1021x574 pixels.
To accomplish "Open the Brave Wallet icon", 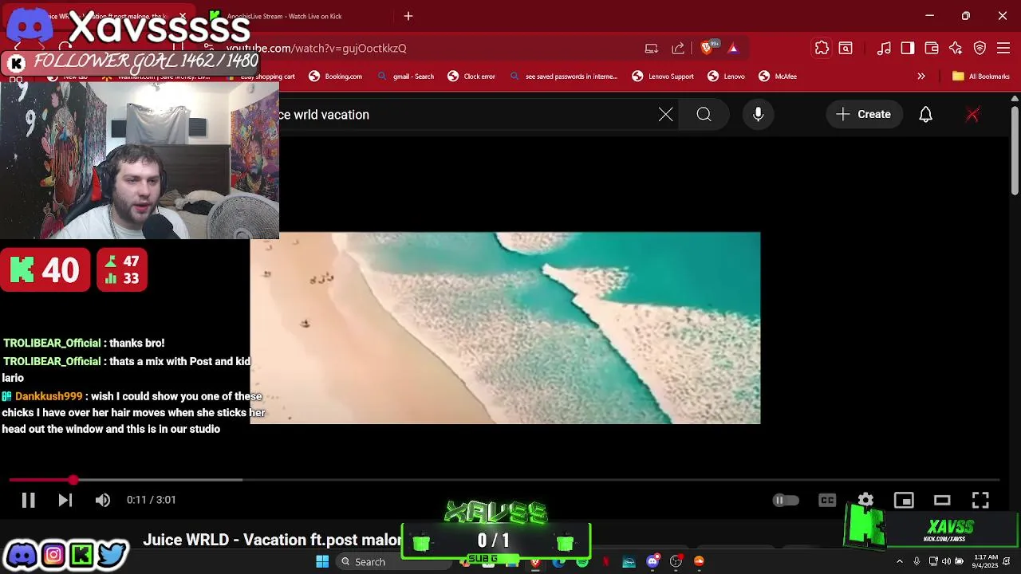I will [932, 48].
